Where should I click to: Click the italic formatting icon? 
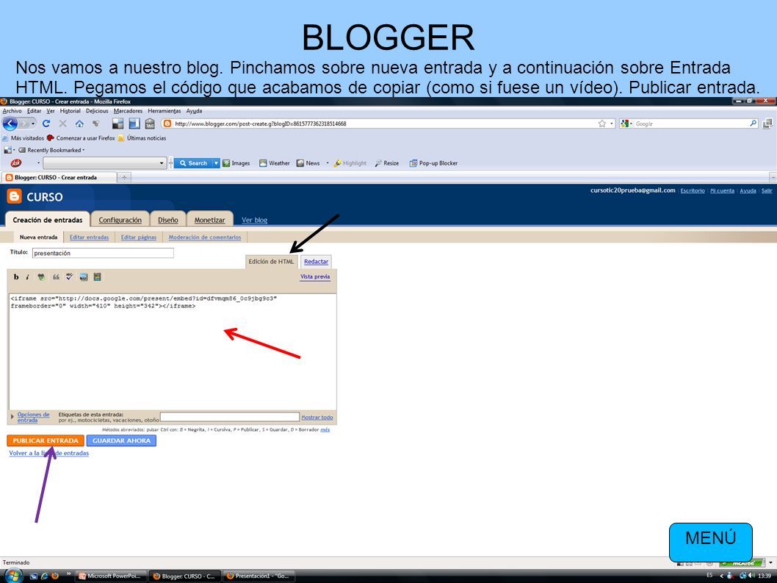(x=27, y=277)
